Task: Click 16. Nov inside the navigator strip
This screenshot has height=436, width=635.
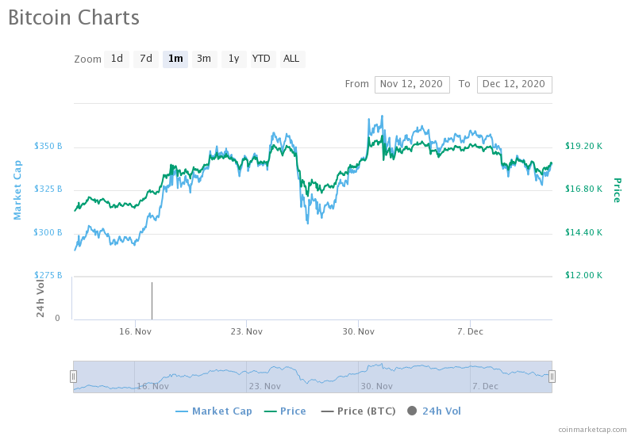Action: tap(152, 386)
